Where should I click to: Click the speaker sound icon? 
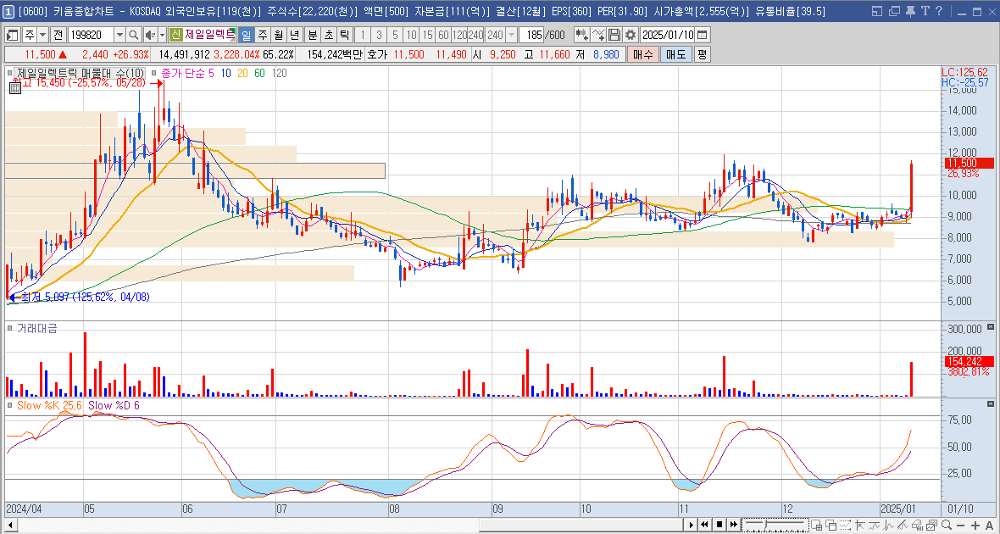click(x=150, y=35)
